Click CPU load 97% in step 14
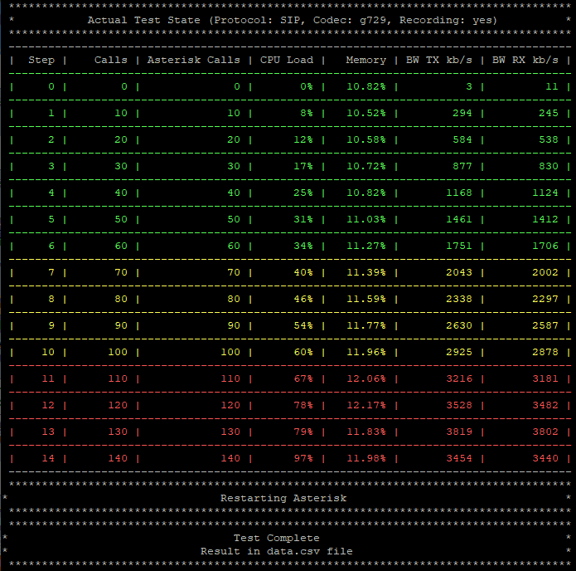 coord(303,458)
